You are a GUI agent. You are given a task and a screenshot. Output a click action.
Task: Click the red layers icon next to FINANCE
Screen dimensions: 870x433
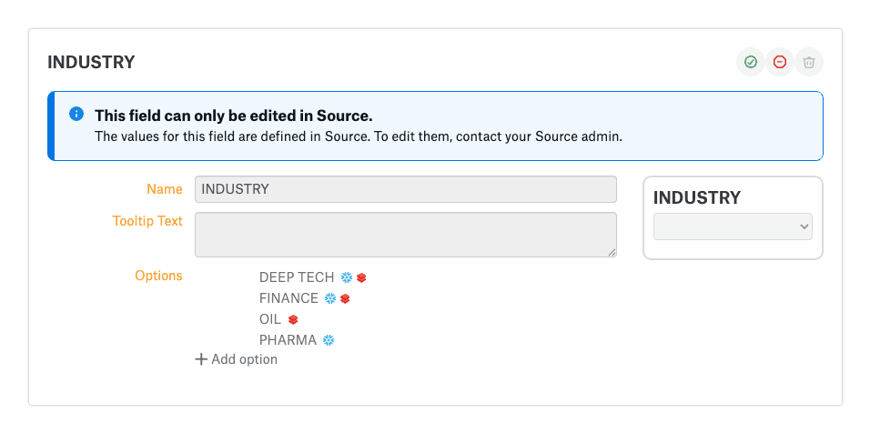tap(345, 298)
